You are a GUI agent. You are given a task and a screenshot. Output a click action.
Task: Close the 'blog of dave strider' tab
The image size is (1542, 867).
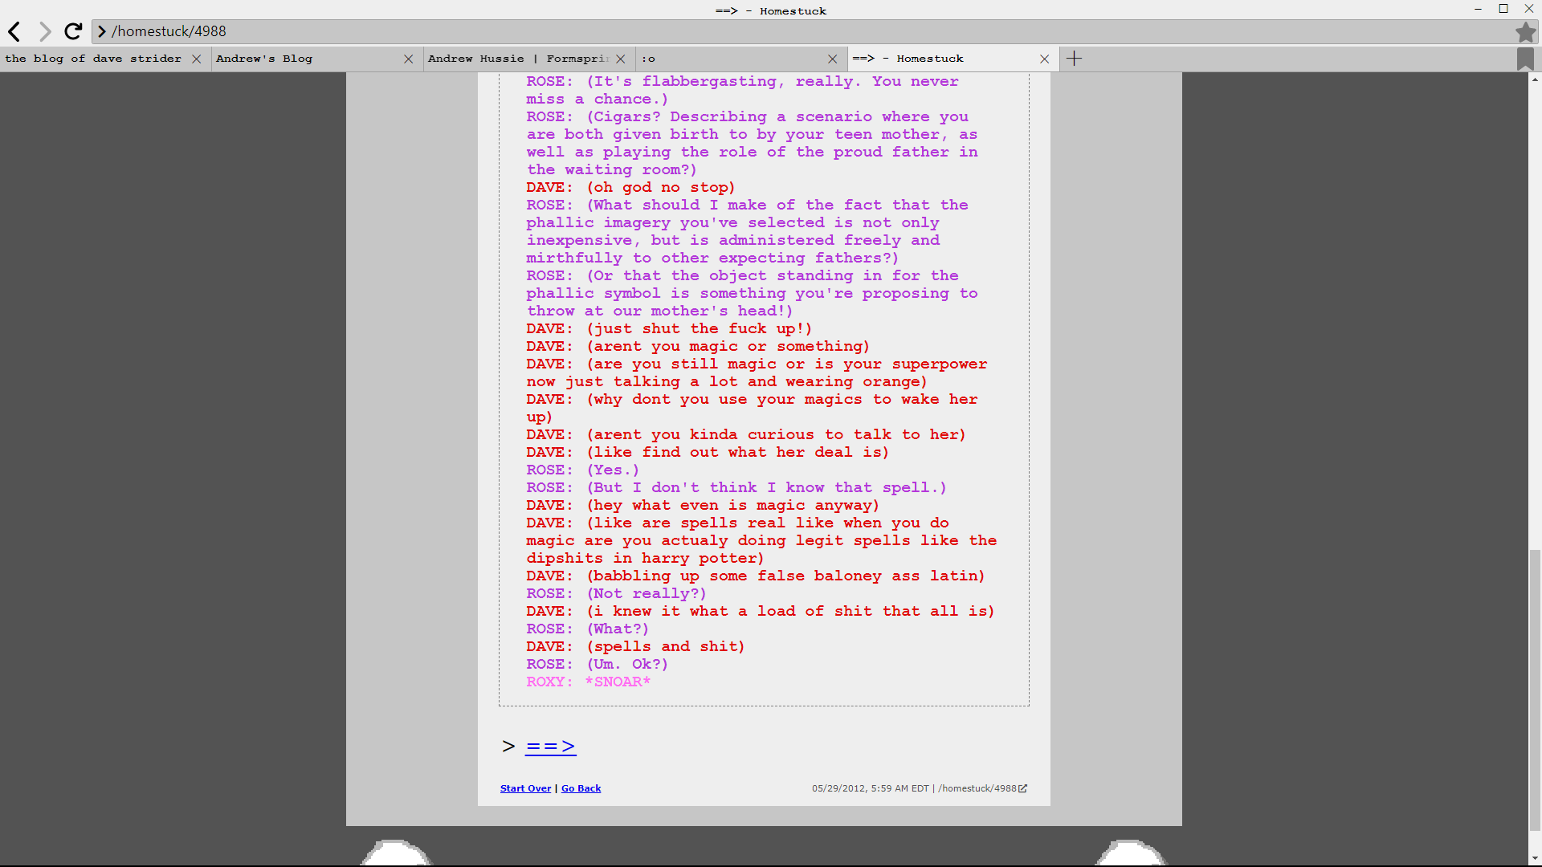point(197,59)
